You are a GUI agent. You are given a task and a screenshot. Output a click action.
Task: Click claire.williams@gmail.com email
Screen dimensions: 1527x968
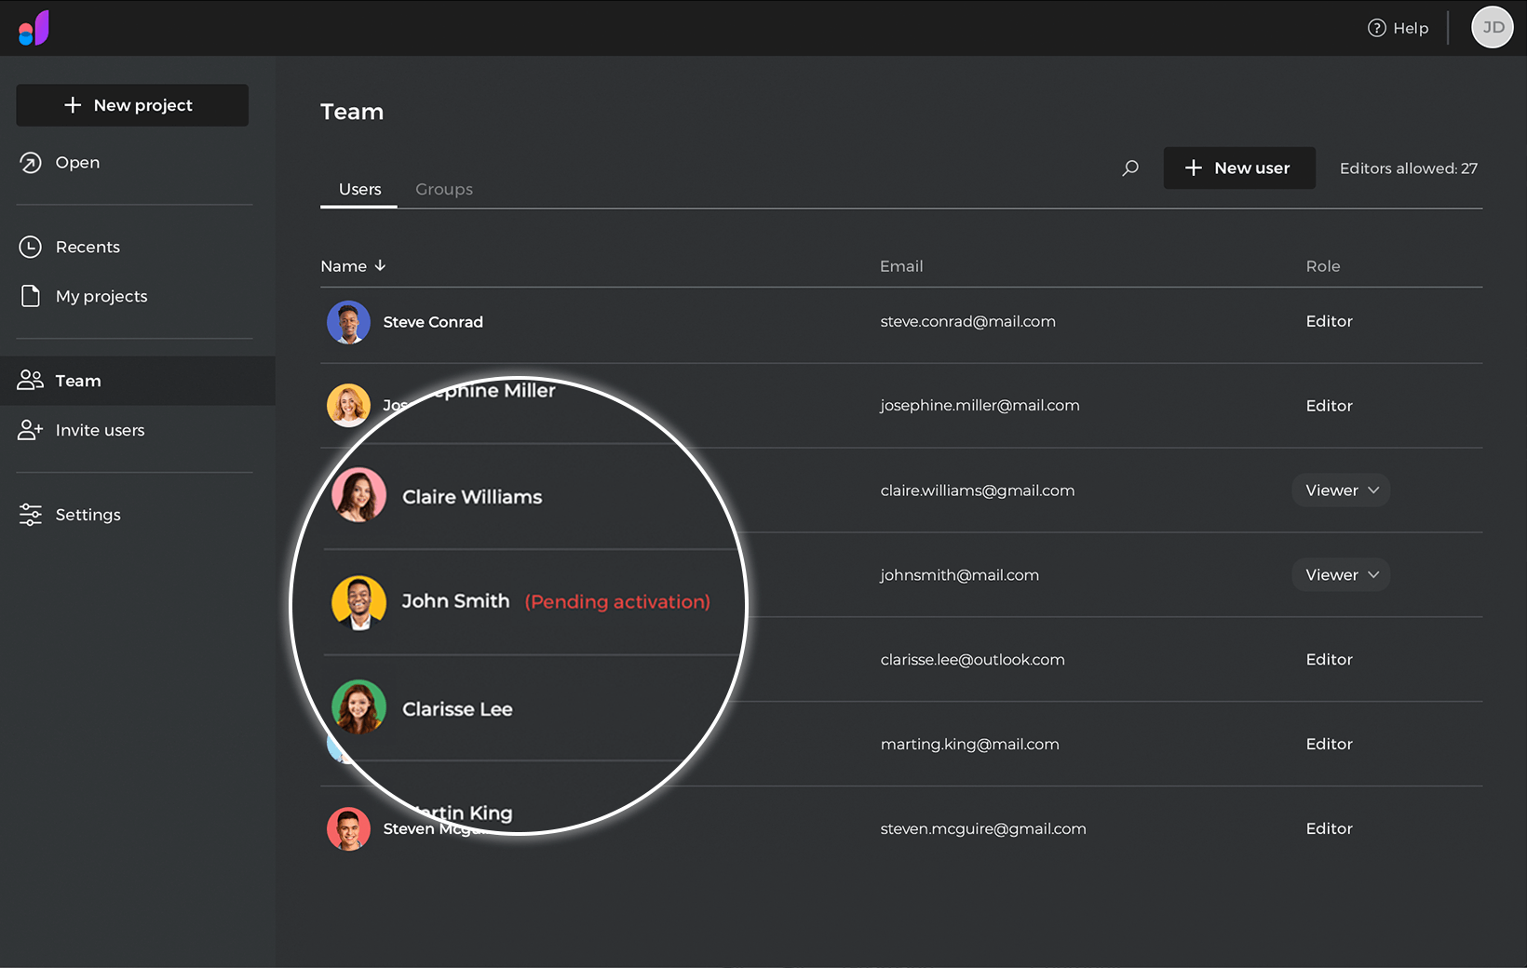pyautogui.click(x=978, y=491)
